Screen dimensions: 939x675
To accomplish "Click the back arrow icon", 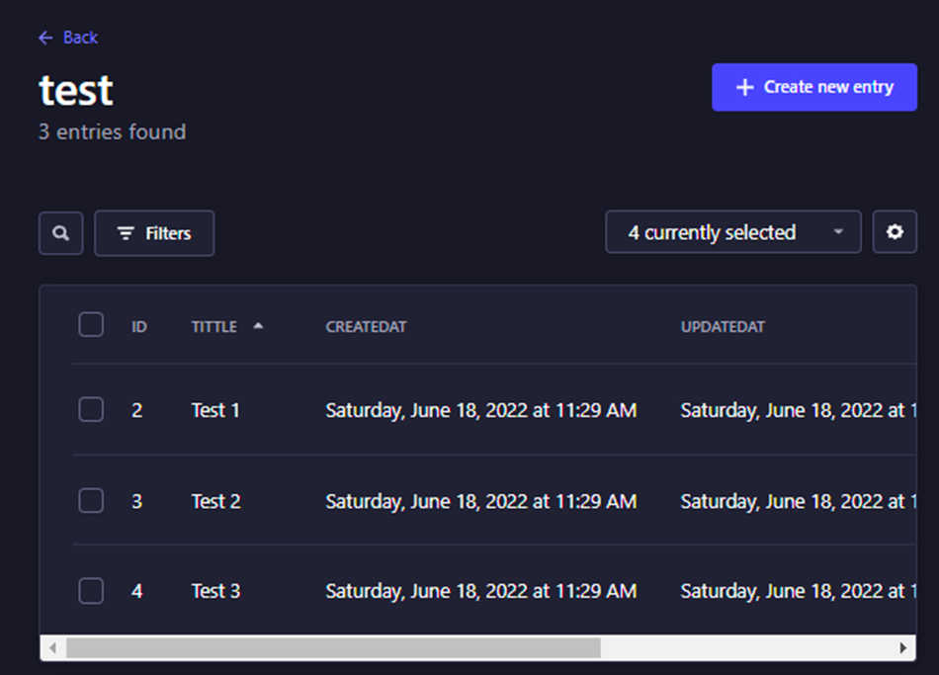I will pyautogui.click(x=45, y=38).
